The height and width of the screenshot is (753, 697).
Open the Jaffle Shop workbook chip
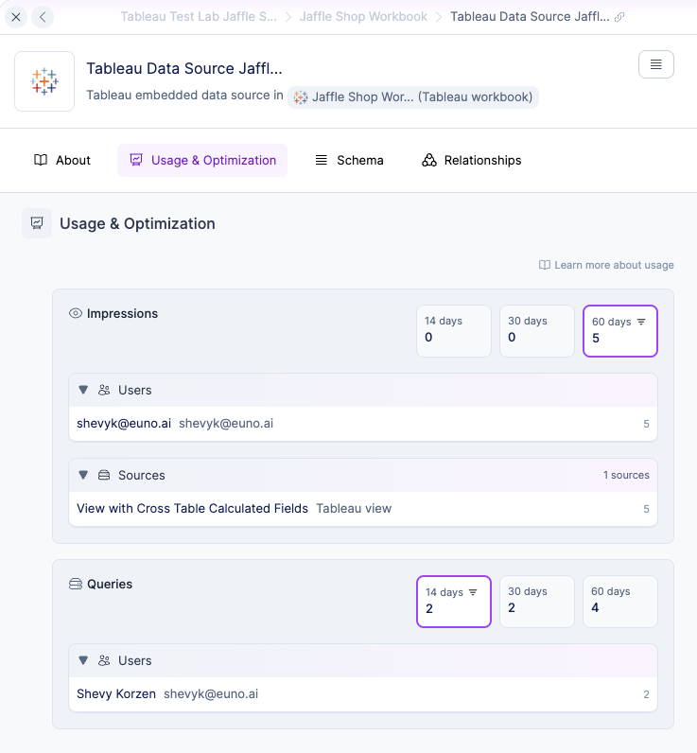[413, 96]
